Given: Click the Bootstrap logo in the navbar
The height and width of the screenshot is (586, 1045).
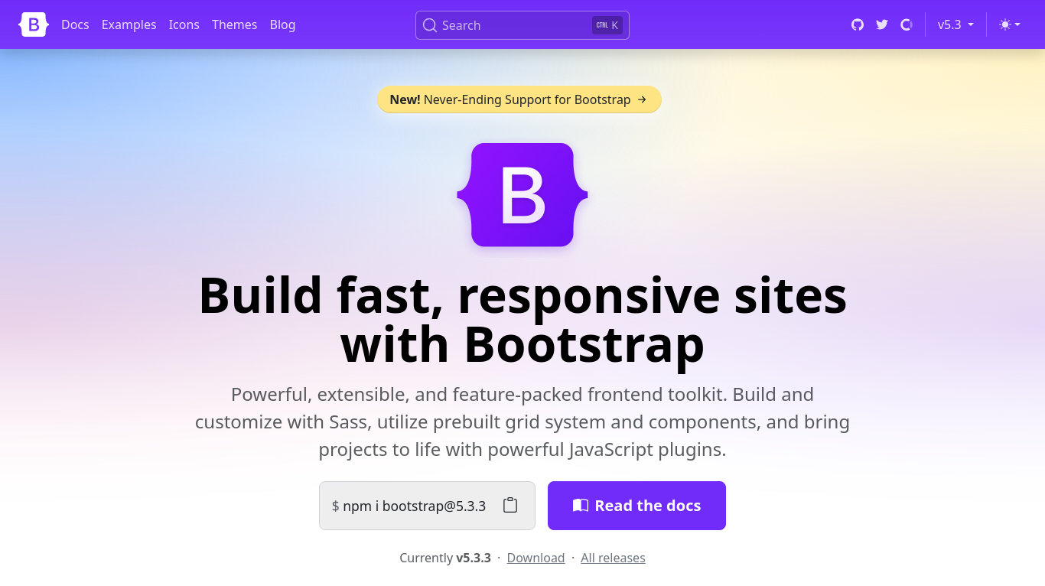Looking at the screenshot, I should click(34, 24).
